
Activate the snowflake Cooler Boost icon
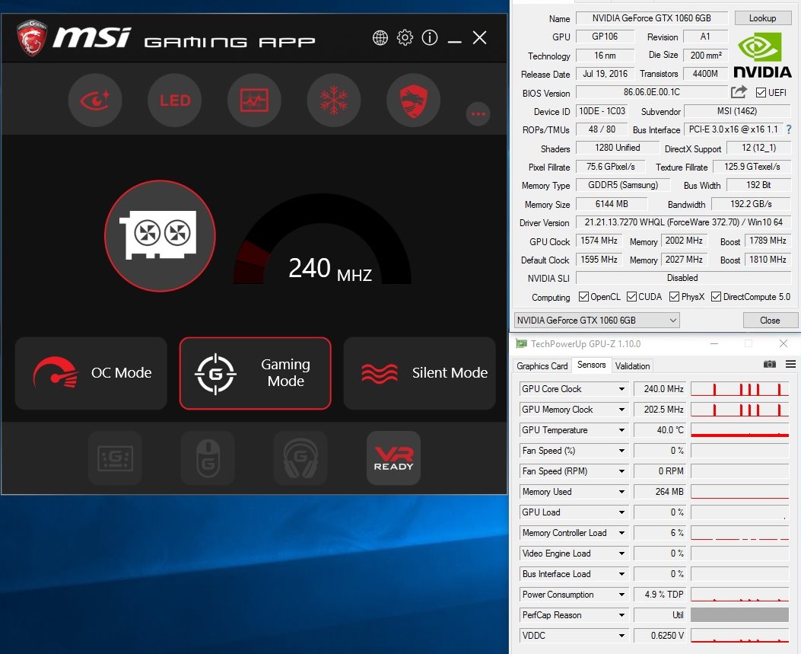coord(333,100)
